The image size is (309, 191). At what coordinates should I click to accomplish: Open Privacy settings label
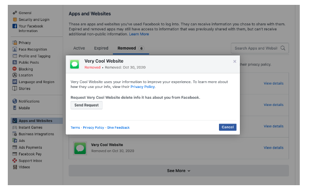(x=25, y=43)
